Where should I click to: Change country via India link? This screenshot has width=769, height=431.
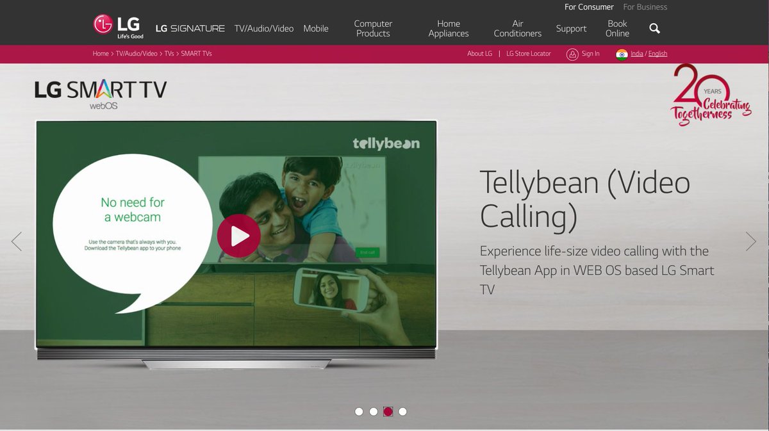tap(637, 54)
